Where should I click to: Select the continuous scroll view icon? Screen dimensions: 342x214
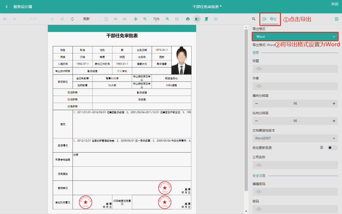207,19
